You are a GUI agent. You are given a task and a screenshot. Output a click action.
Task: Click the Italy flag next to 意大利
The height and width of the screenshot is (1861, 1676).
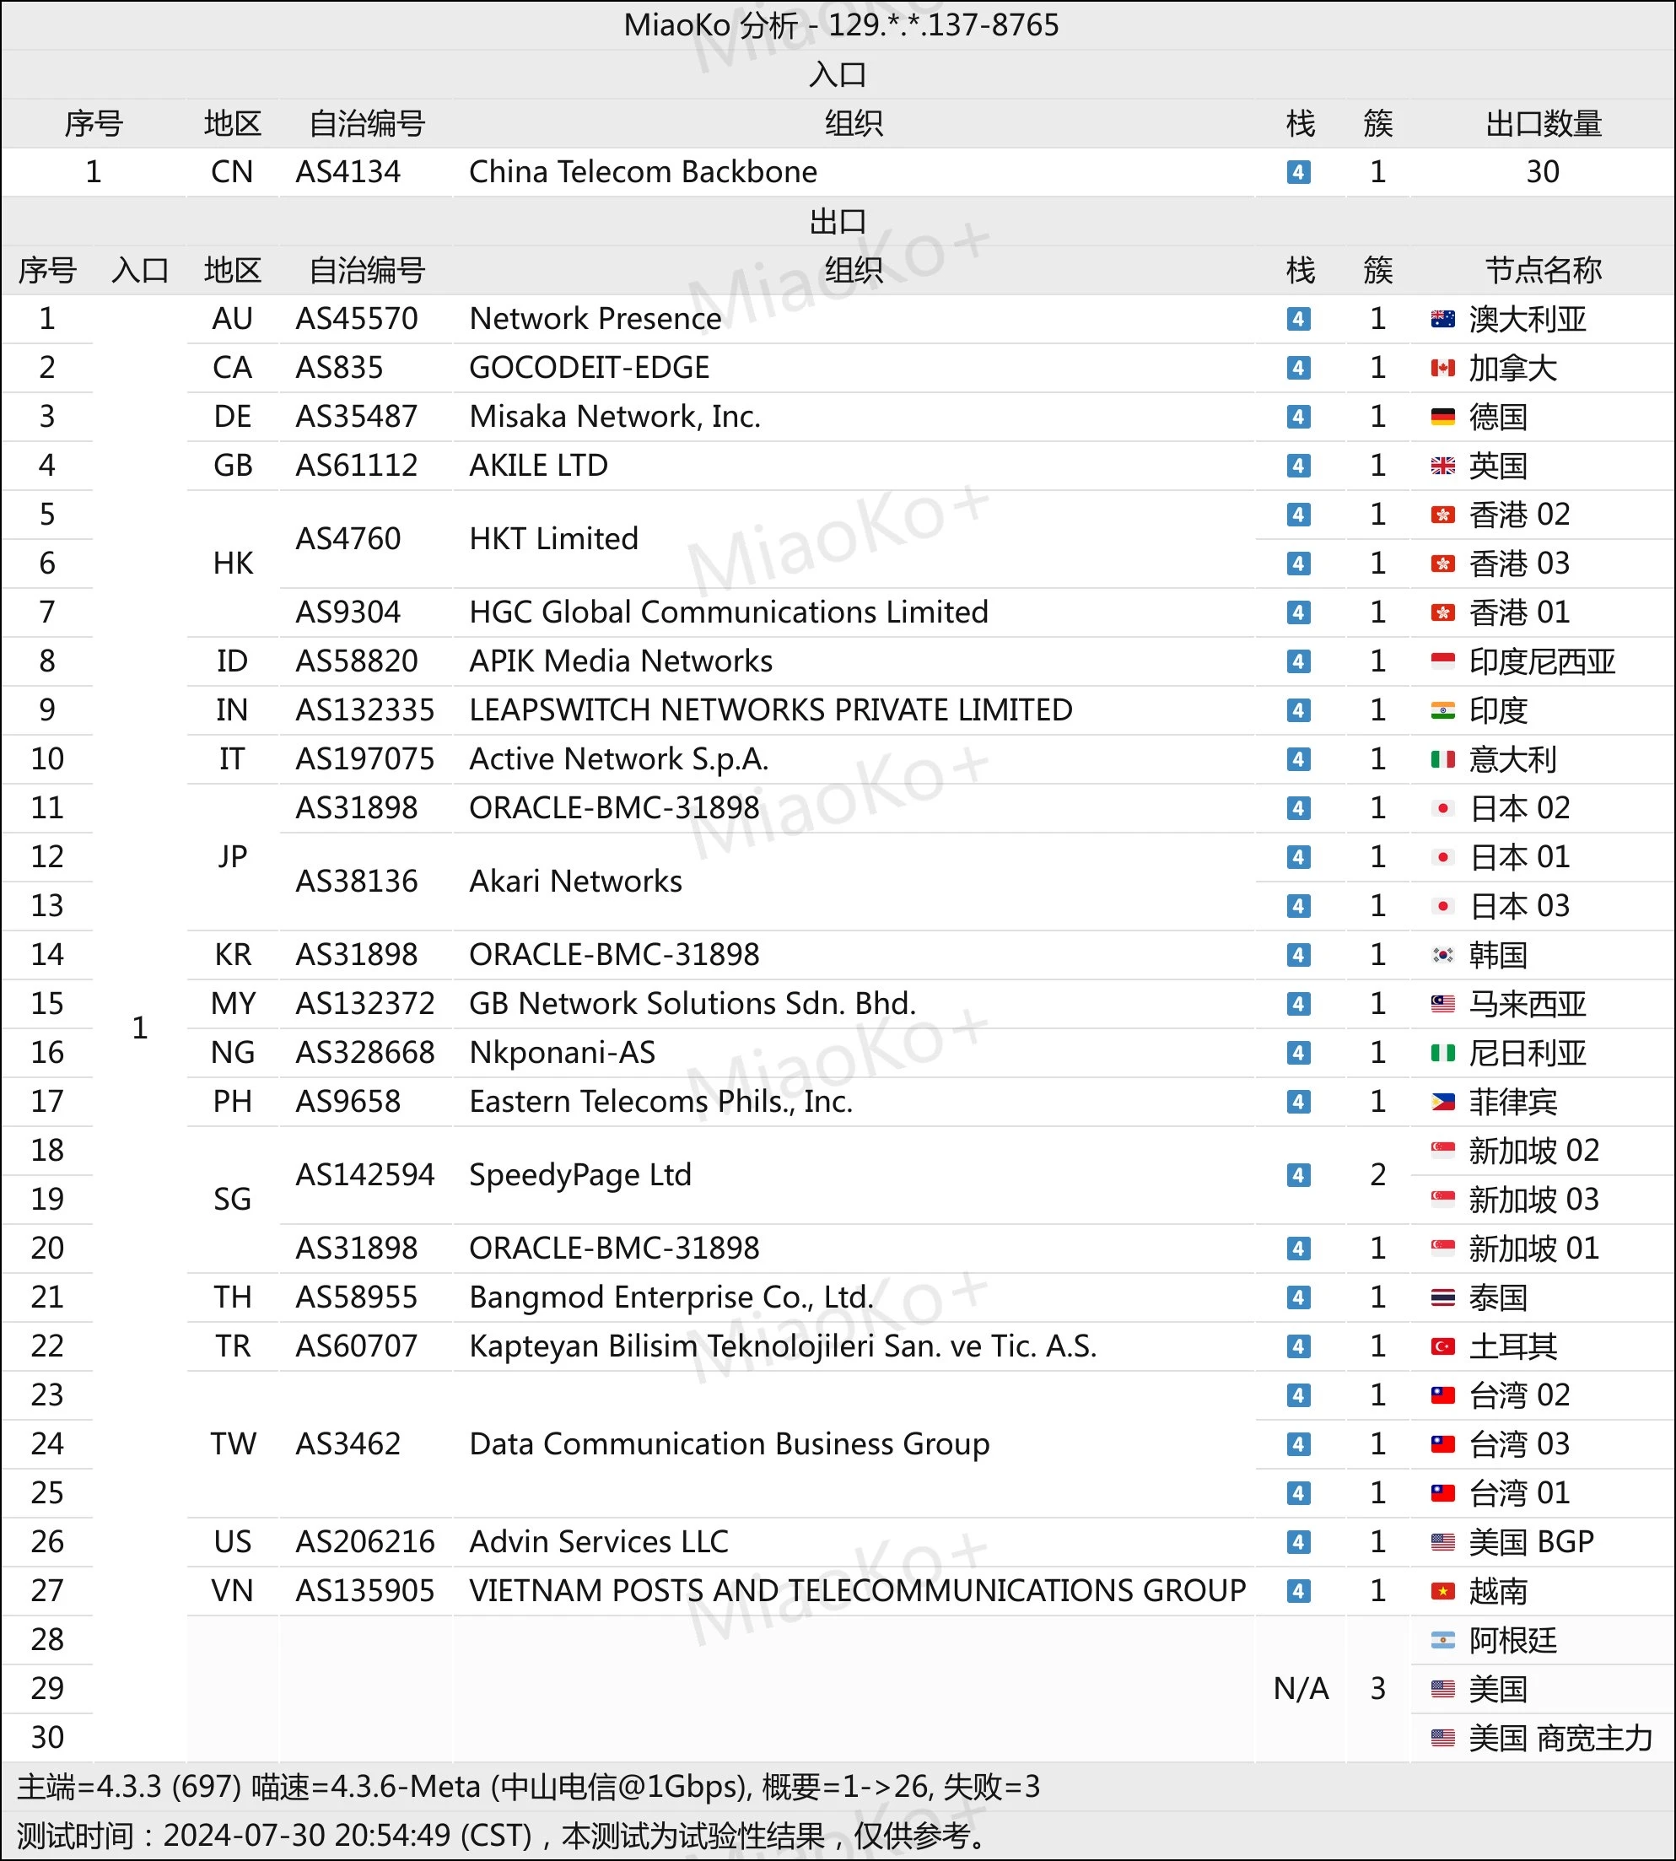1443,758
